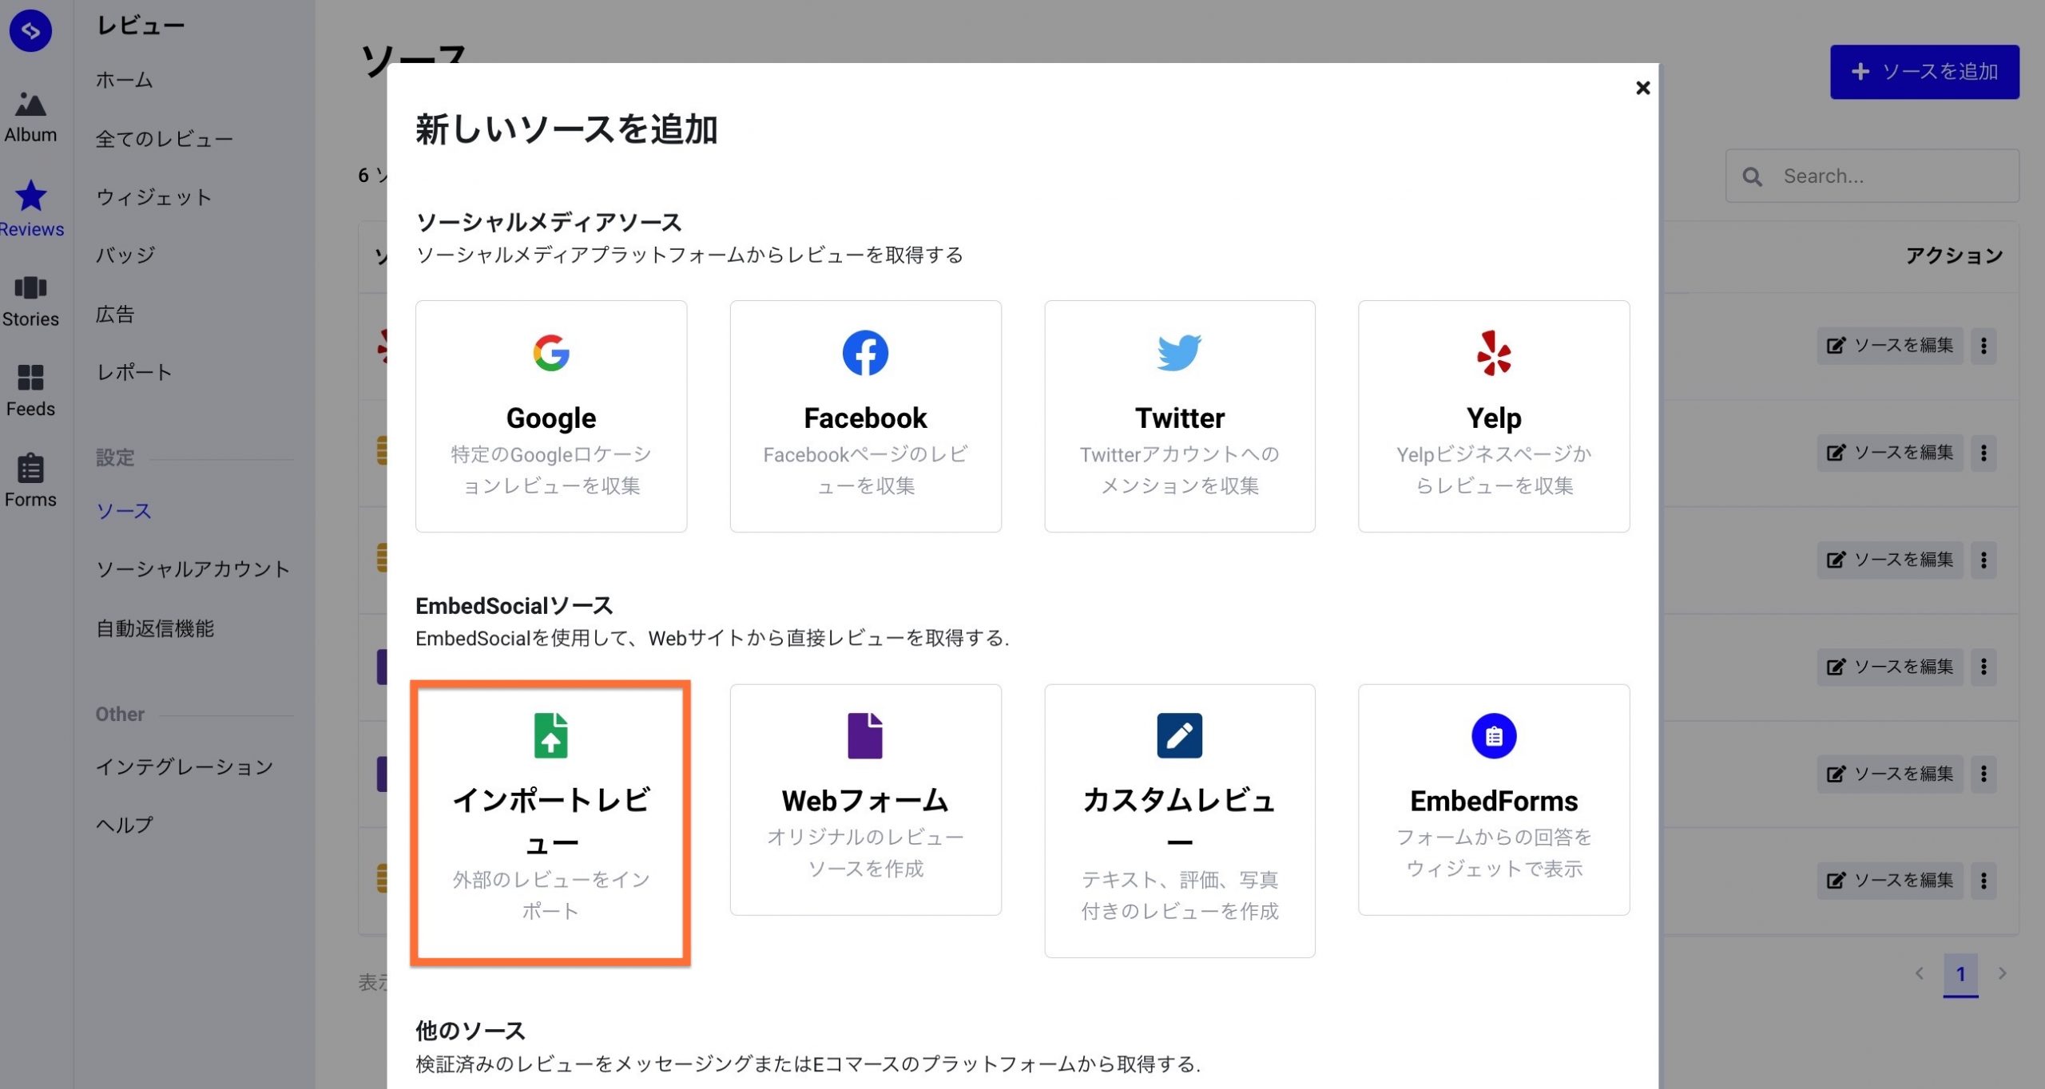
Task: Click the ソースを追加 button
Action: [1924, 72]
